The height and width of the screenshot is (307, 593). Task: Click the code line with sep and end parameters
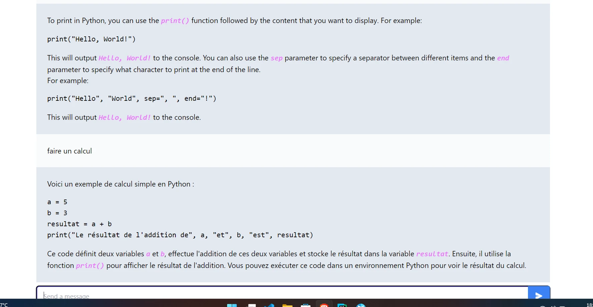point(132,99)
